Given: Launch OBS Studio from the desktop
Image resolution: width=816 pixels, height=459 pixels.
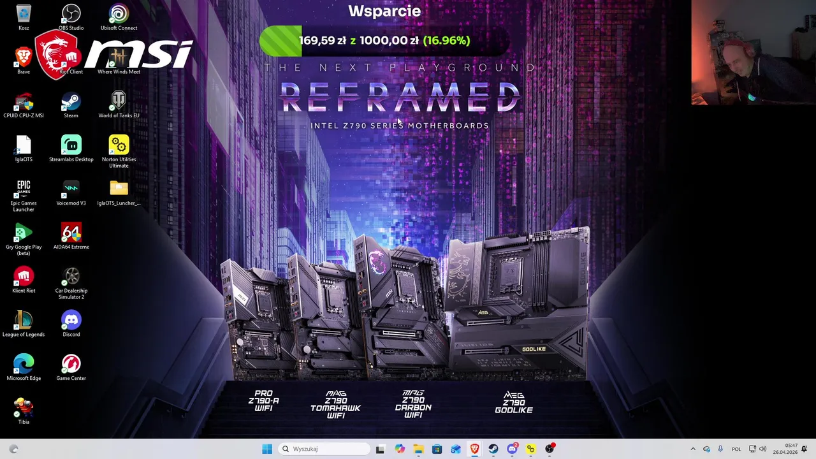Looking at the screenshot, I should tap(71, 17).
